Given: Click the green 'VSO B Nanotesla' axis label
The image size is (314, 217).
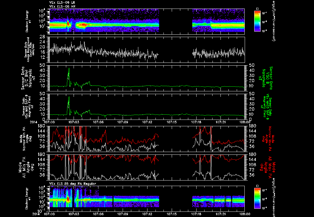Looking at the screenshot, I should pyautogui.click(x=265, y=78).
